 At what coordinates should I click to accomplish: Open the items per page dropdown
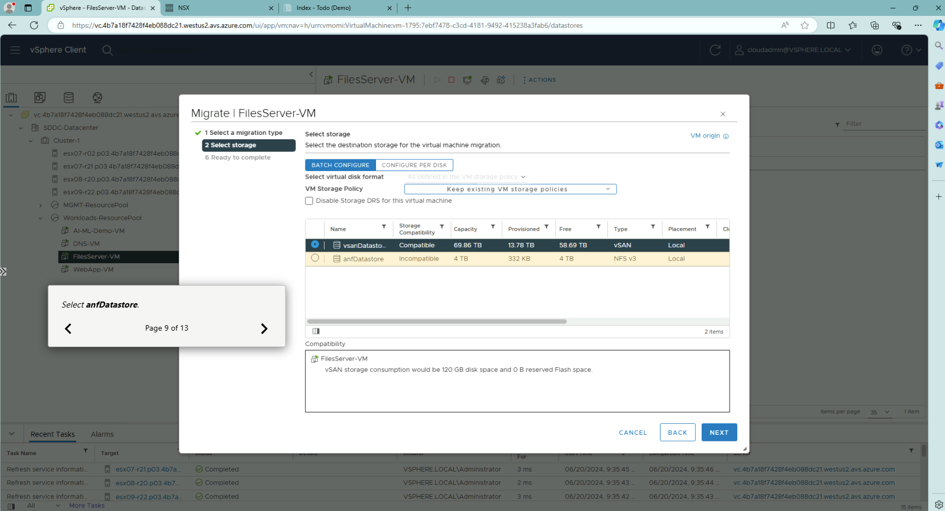(879, 412)
